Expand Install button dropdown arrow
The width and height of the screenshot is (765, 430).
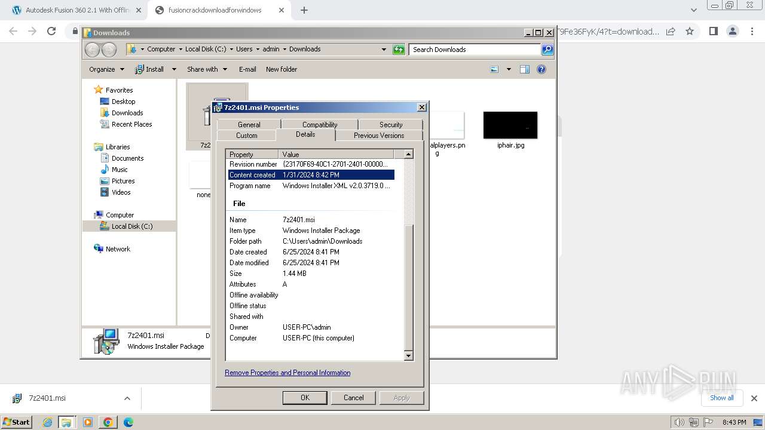tap(174, 69)
